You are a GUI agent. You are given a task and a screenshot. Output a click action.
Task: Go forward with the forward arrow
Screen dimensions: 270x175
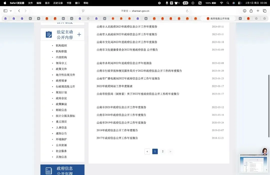click(x=25, y=11)
